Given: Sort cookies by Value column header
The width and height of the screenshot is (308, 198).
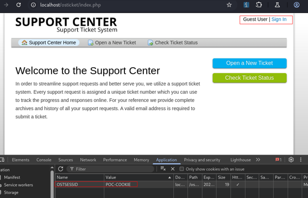Looking at the screenshot, I should tap(139, 177).
